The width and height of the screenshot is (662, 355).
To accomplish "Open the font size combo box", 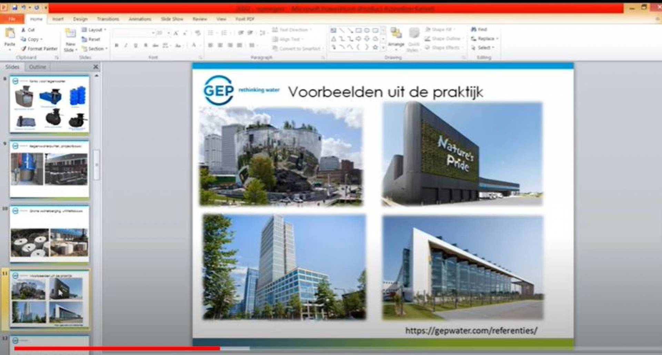I will pyautogui.click(x=163, y=33).
